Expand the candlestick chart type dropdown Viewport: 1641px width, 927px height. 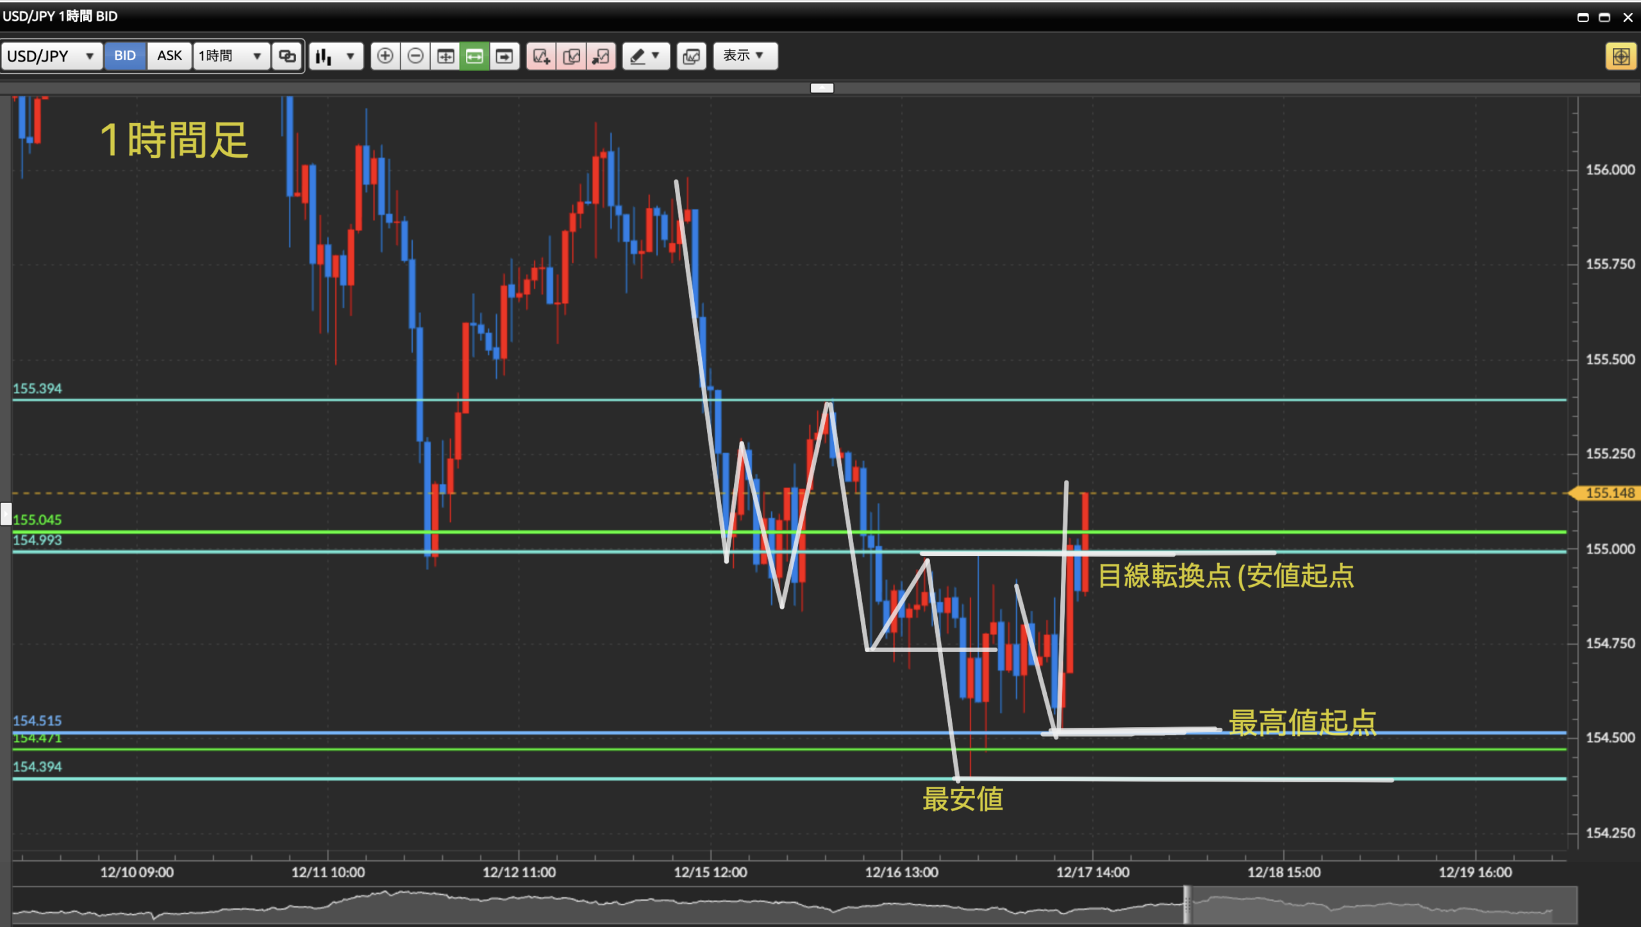pos(336,56)
